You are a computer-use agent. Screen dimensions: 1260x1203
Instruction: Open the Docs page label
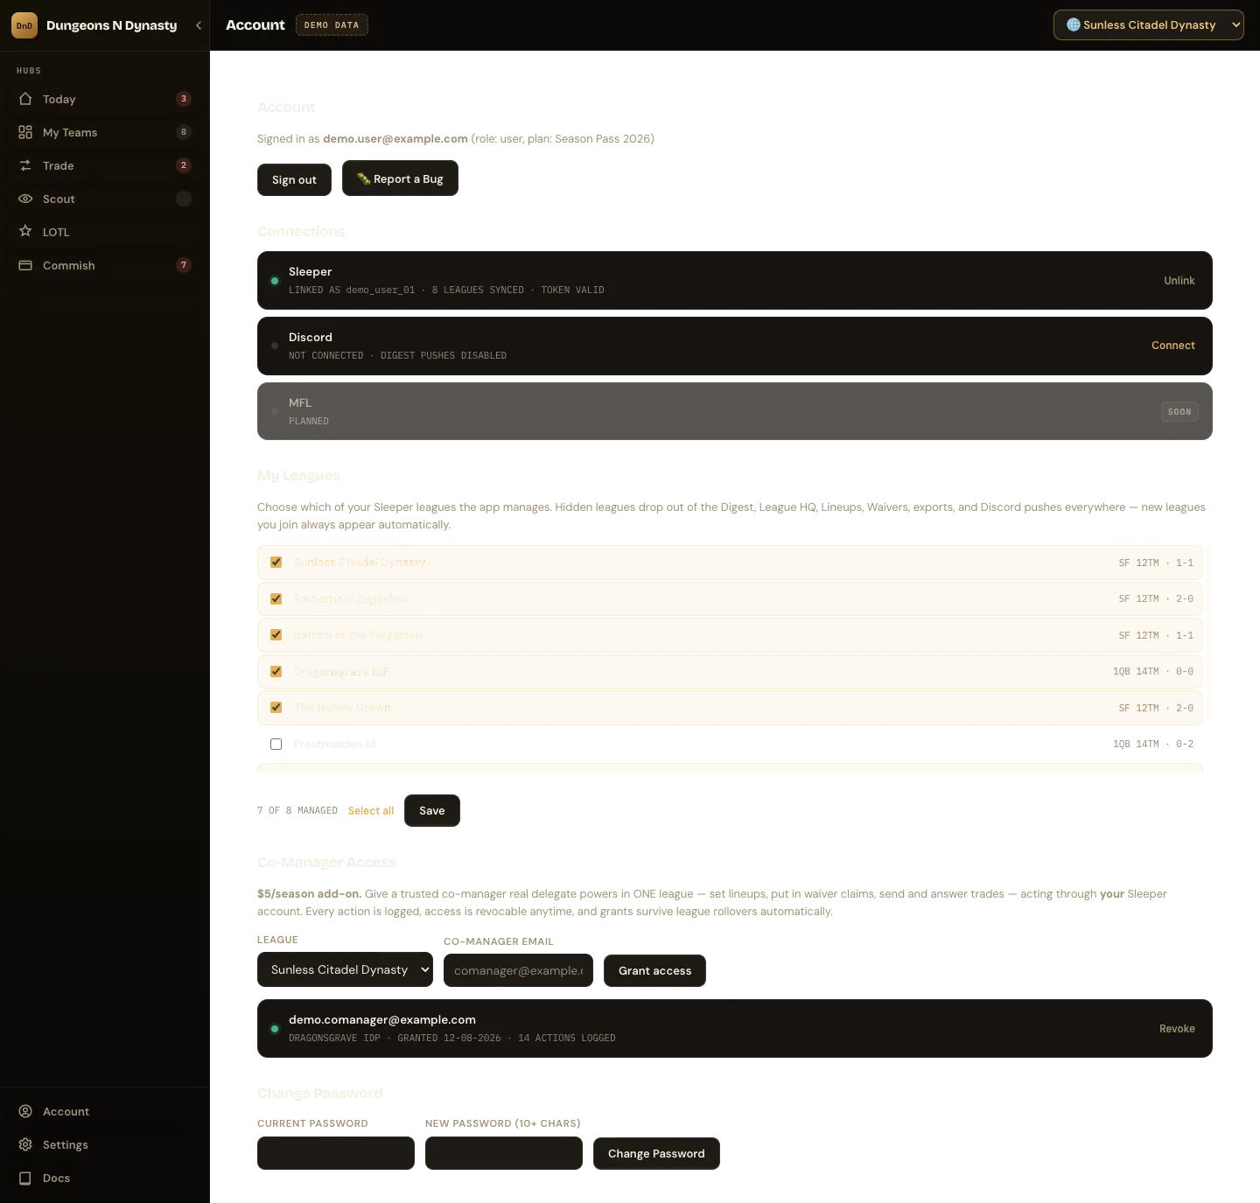(56, 1178)
